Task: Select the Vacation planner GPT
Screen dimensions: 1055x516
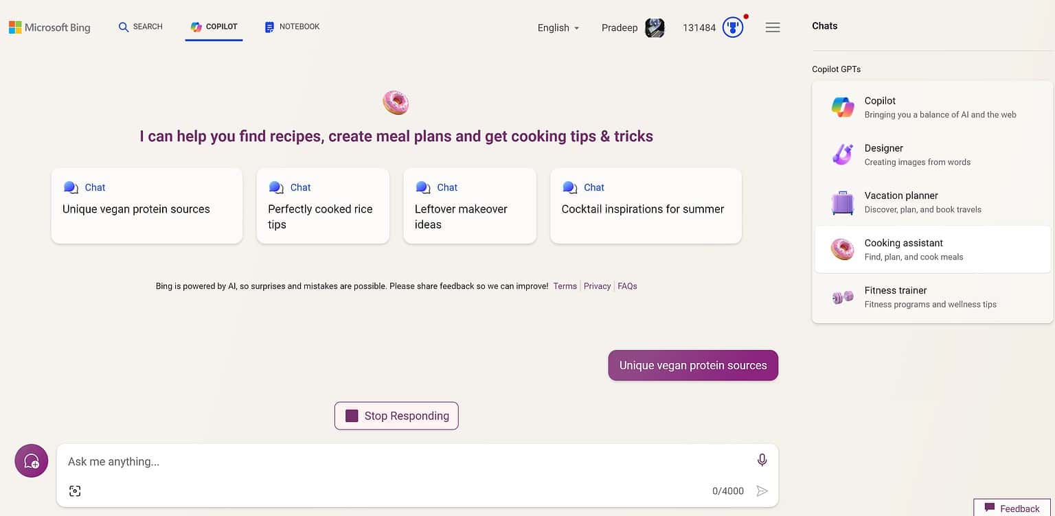Action: tap(933, 202)
